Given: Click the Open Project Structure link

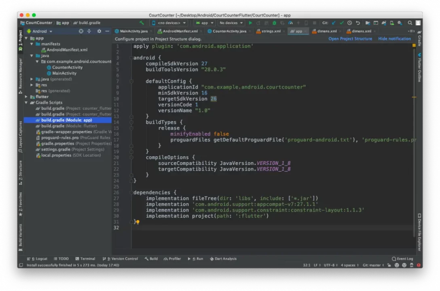Looking at the screenshot, I should click(x=350, y=38).
